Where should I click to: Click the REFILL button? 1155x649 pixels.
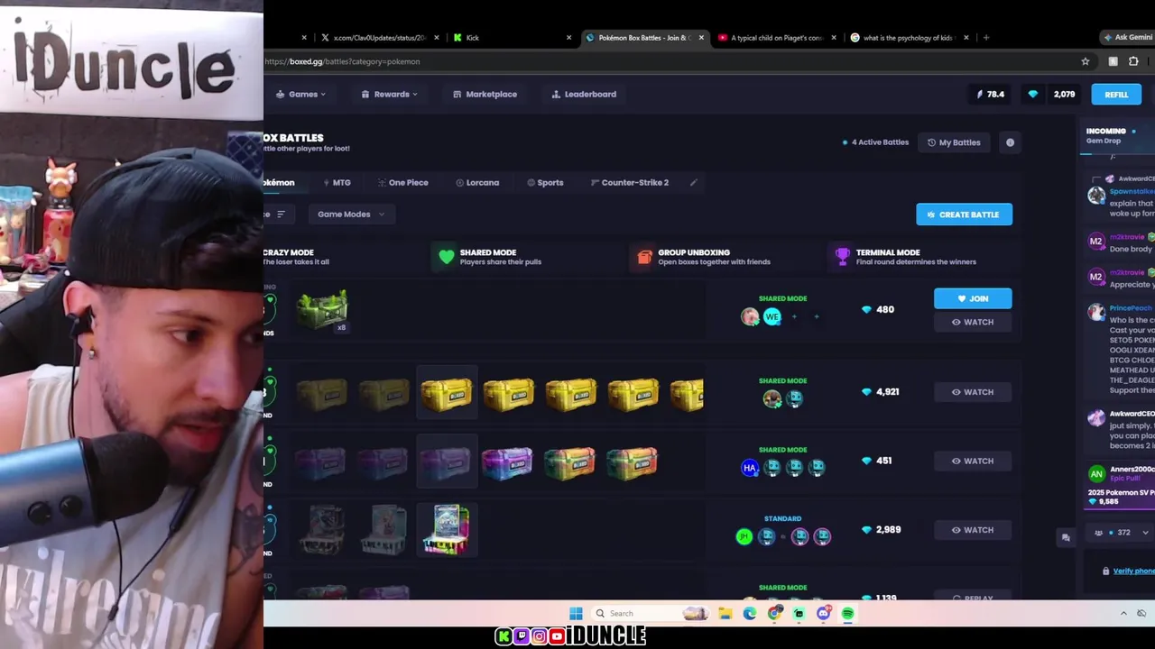[1116, 95]
